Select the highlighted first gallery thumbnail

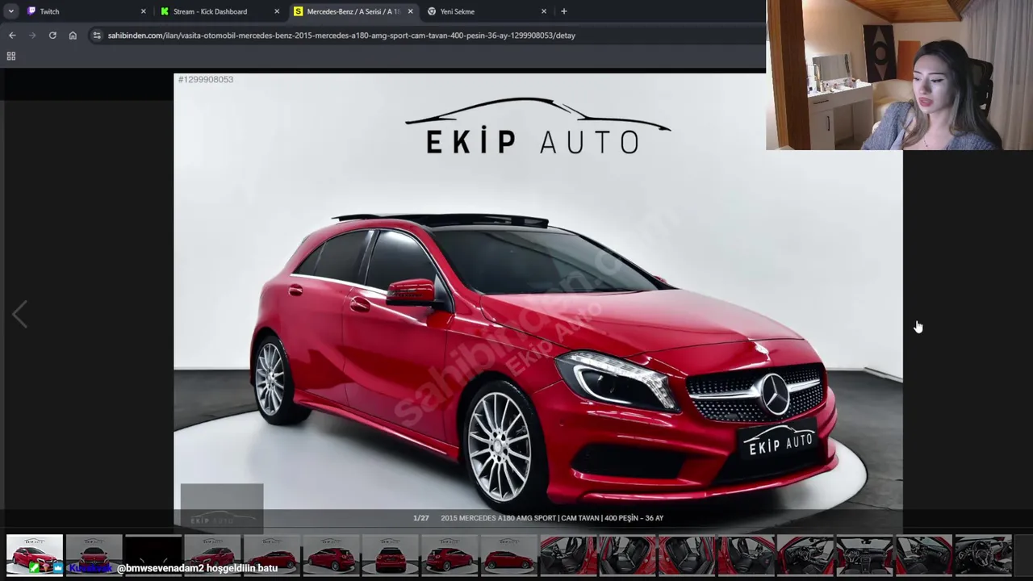(35, 555)
